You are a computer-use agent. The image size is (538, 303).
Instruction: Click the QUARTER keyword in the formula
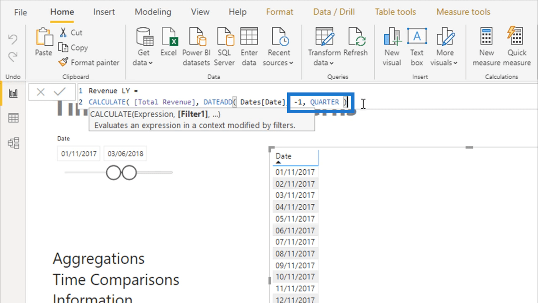pos(324,102)
